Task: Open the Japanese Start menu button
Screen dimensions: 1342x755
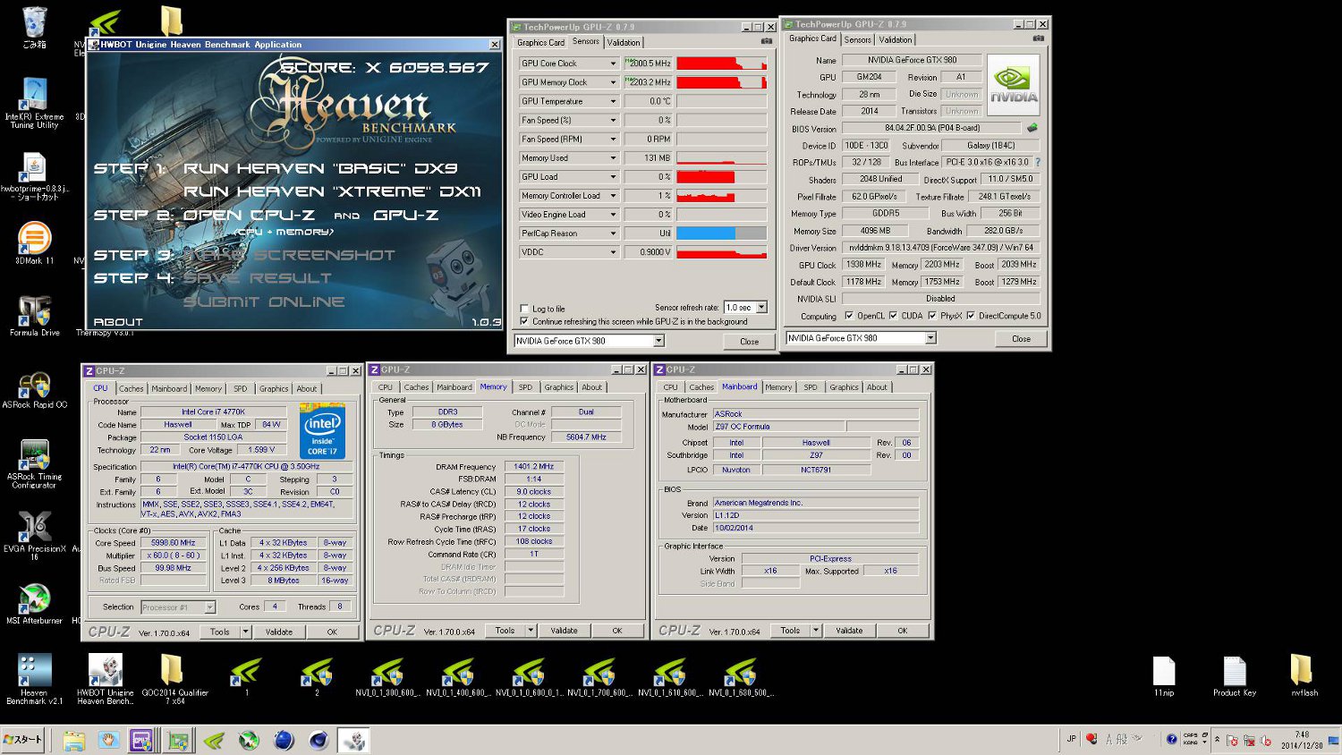Action: coord(22,740)
